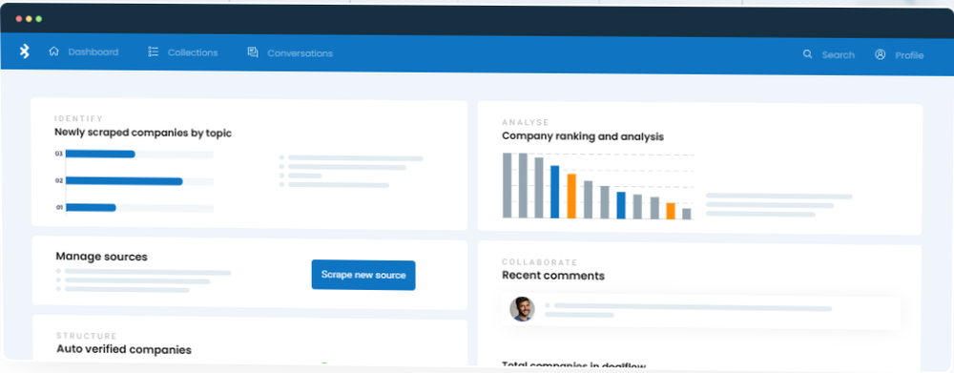This screenshot has height=373, width=954.
Task: Click the yellow minimize window dot
Action: 29,19
